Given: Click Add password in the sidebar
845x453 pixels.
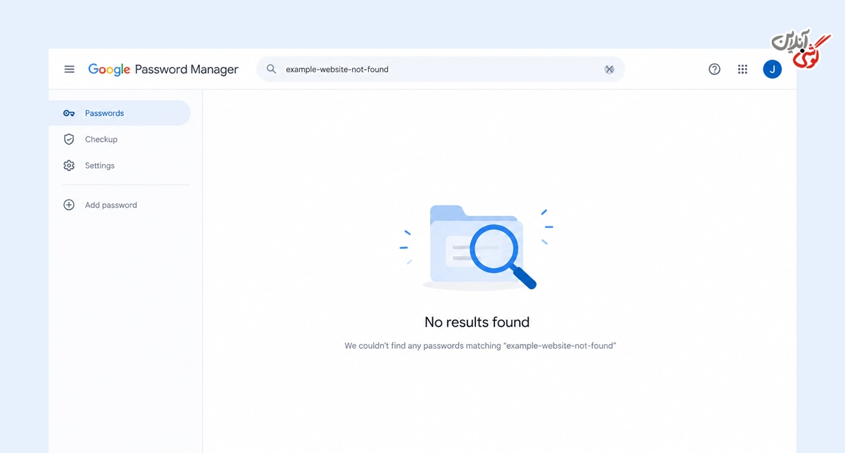Looking at the screenshot, I should coord(120,205).
